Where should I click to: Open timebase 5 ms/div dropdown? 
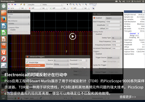tap(34, 5)
